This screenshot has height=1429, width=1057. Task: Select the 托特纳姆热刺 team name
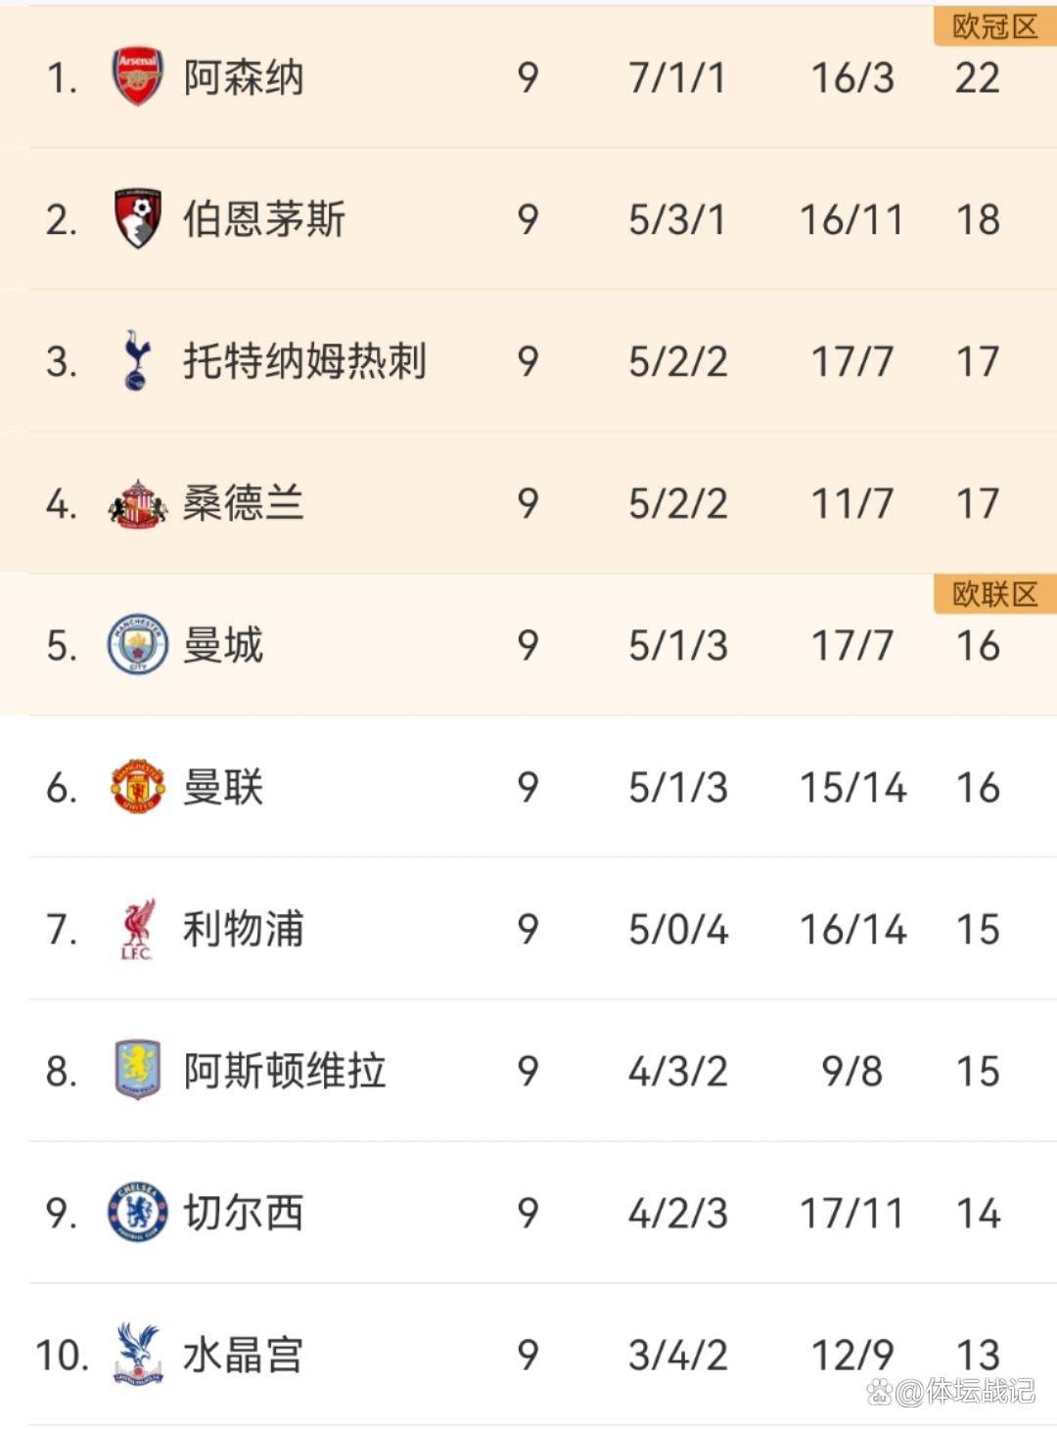(304, 361)
